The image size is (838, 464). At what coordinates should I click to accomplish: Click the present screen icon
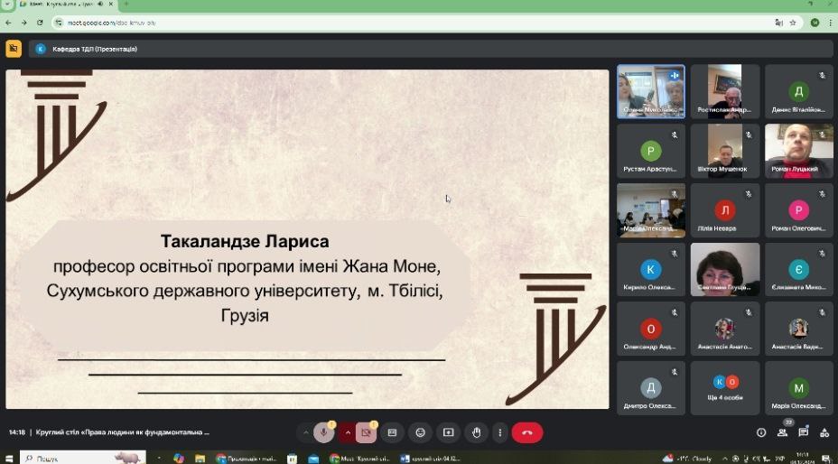coord(448,432)
